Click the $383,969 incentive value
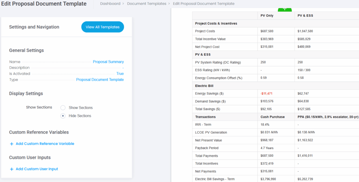The height and width of the screenshot is (182, 359). (267, 39)
